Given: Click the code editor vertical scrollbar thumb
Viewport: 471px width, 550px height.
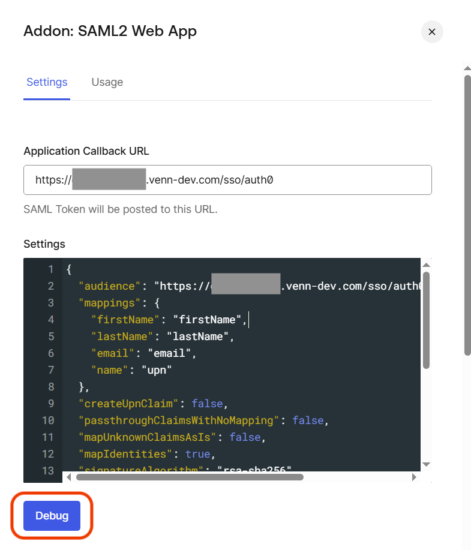Looking at the screenshot, I should 426,320.
